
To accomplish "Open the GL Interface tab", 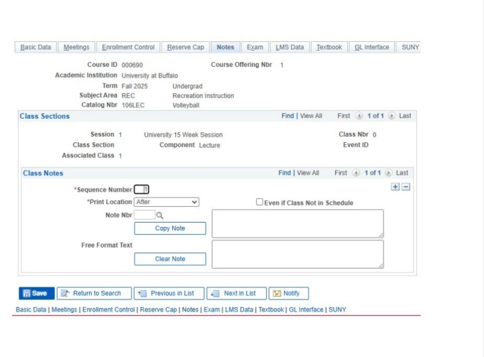I will pyautogui.click(x=372, y=47).
